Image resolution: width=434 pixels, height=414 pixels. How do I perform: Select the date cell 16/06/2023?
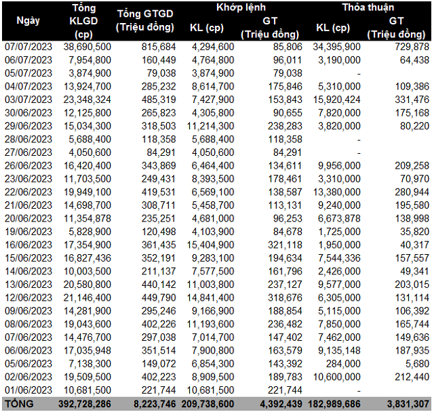click(x=28, y=245)
